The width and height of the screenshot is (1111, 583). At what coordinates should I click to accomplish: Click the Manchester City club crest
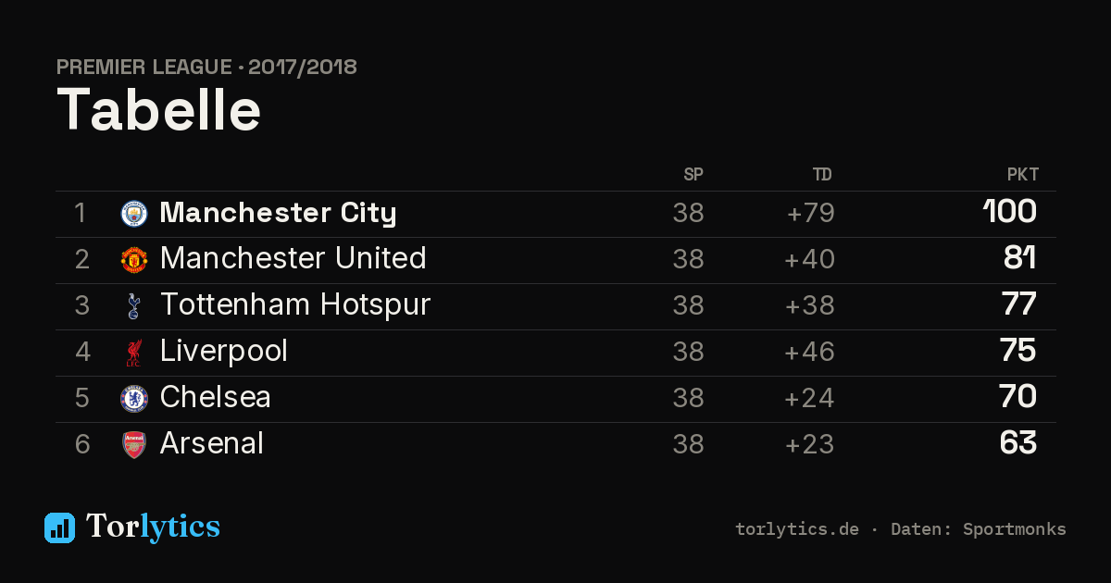click(x=134, y=214)
